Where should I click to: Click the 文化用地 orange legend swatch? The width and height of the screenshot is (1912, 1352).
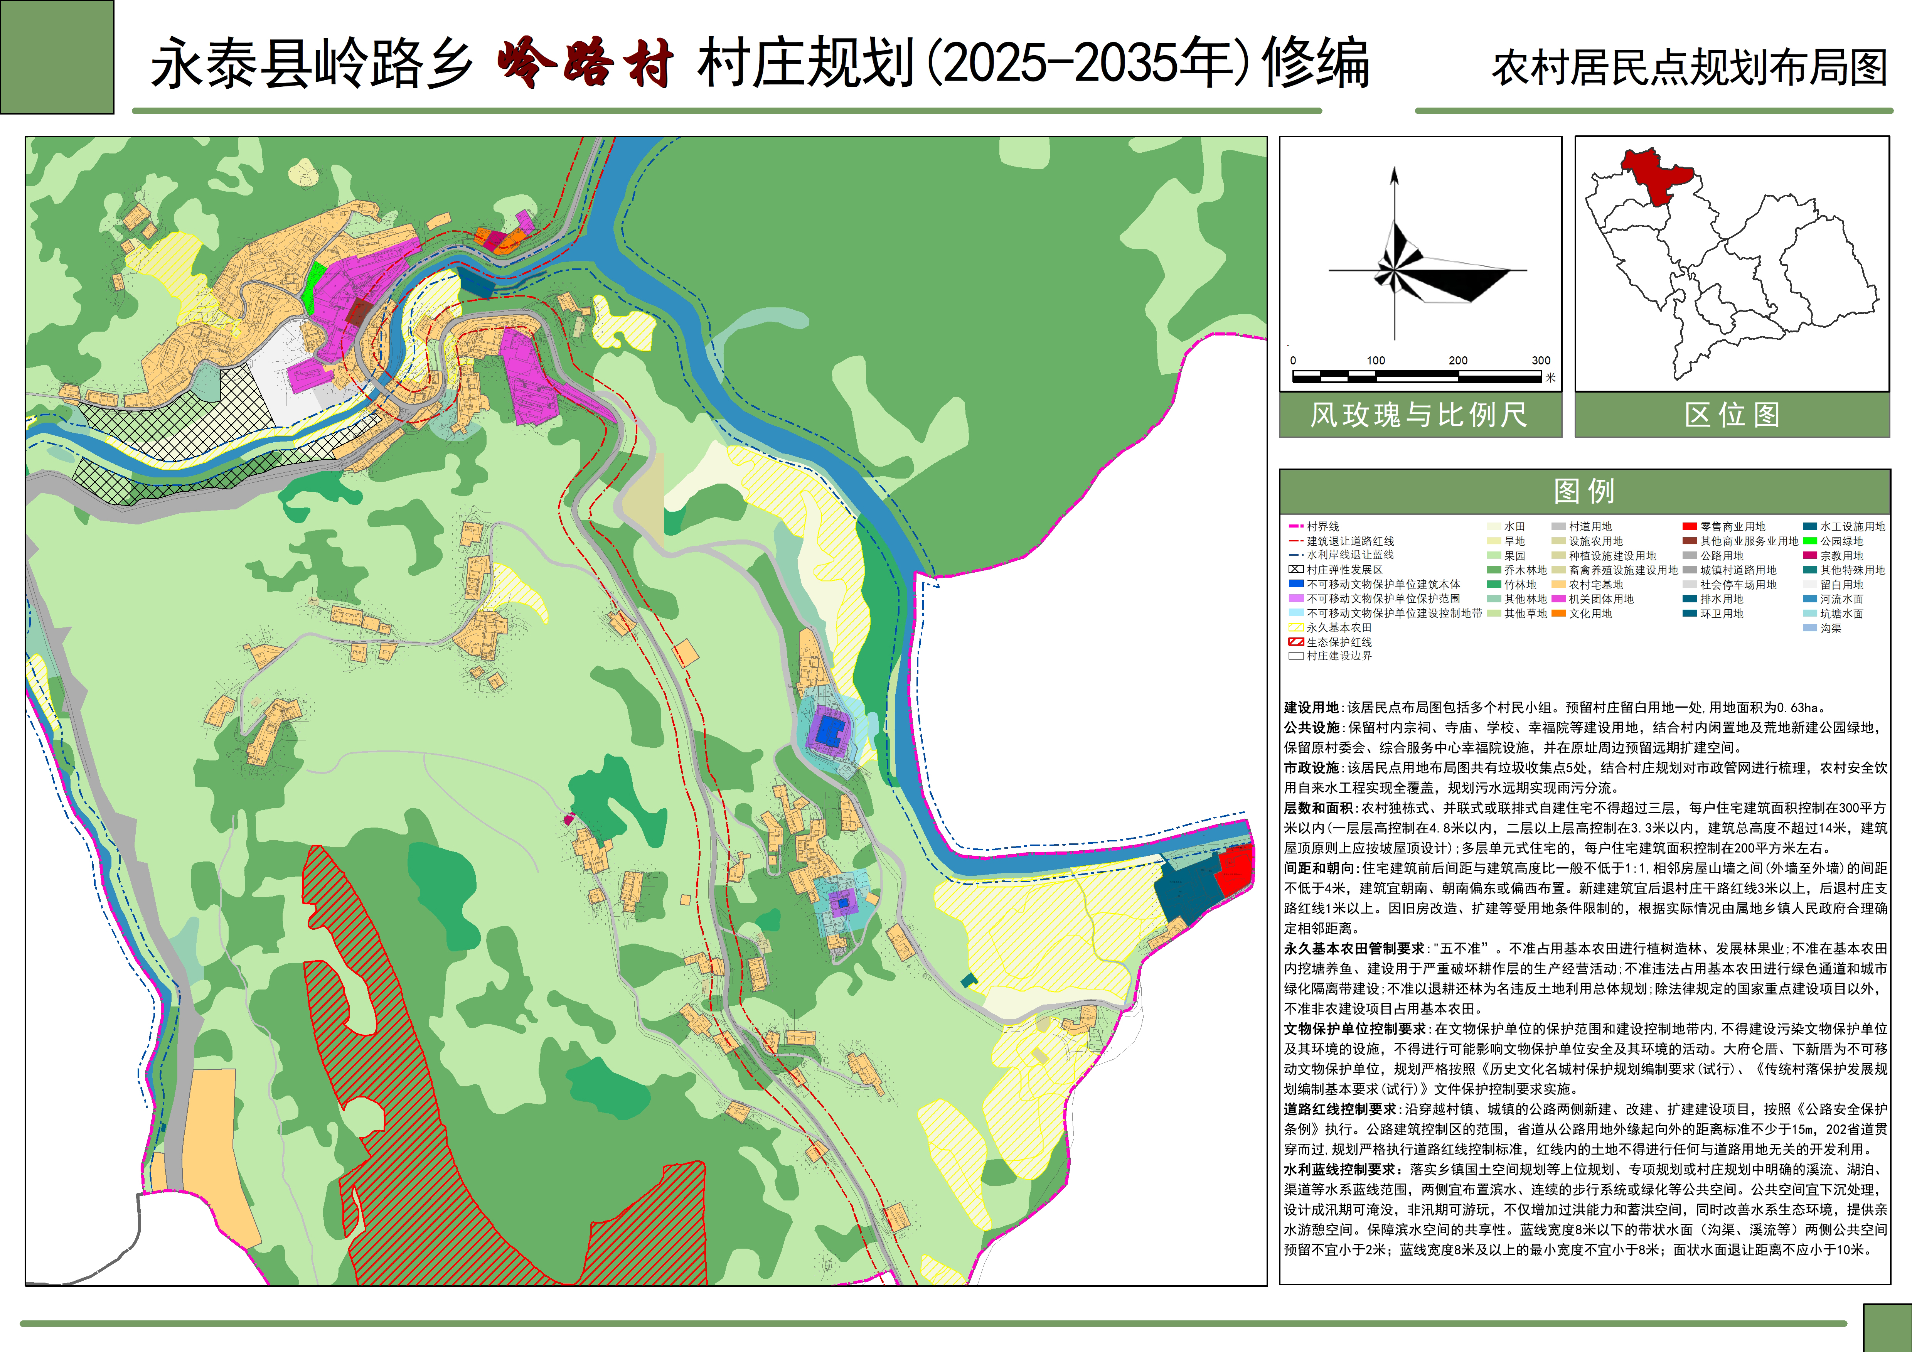(x=1558, y=614)
